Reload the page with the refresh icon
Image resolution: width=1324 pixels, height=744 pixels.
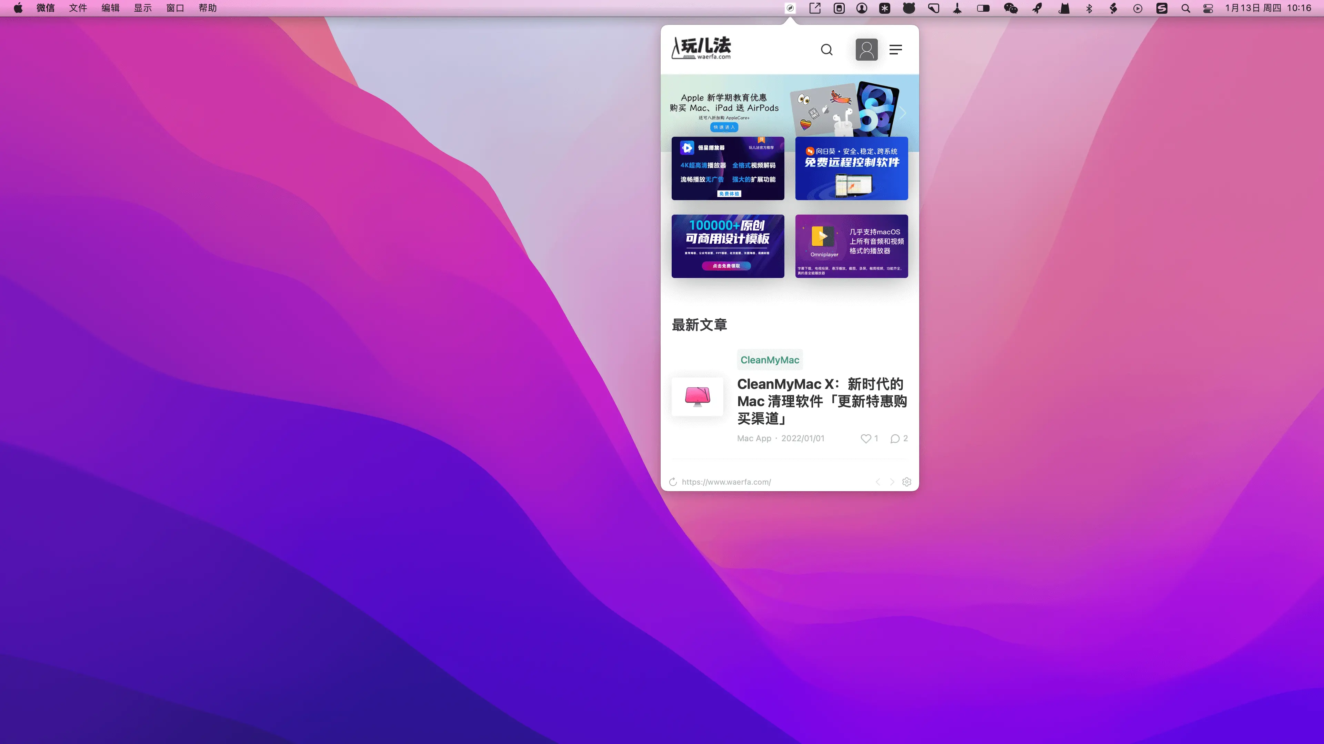[673, 482]
